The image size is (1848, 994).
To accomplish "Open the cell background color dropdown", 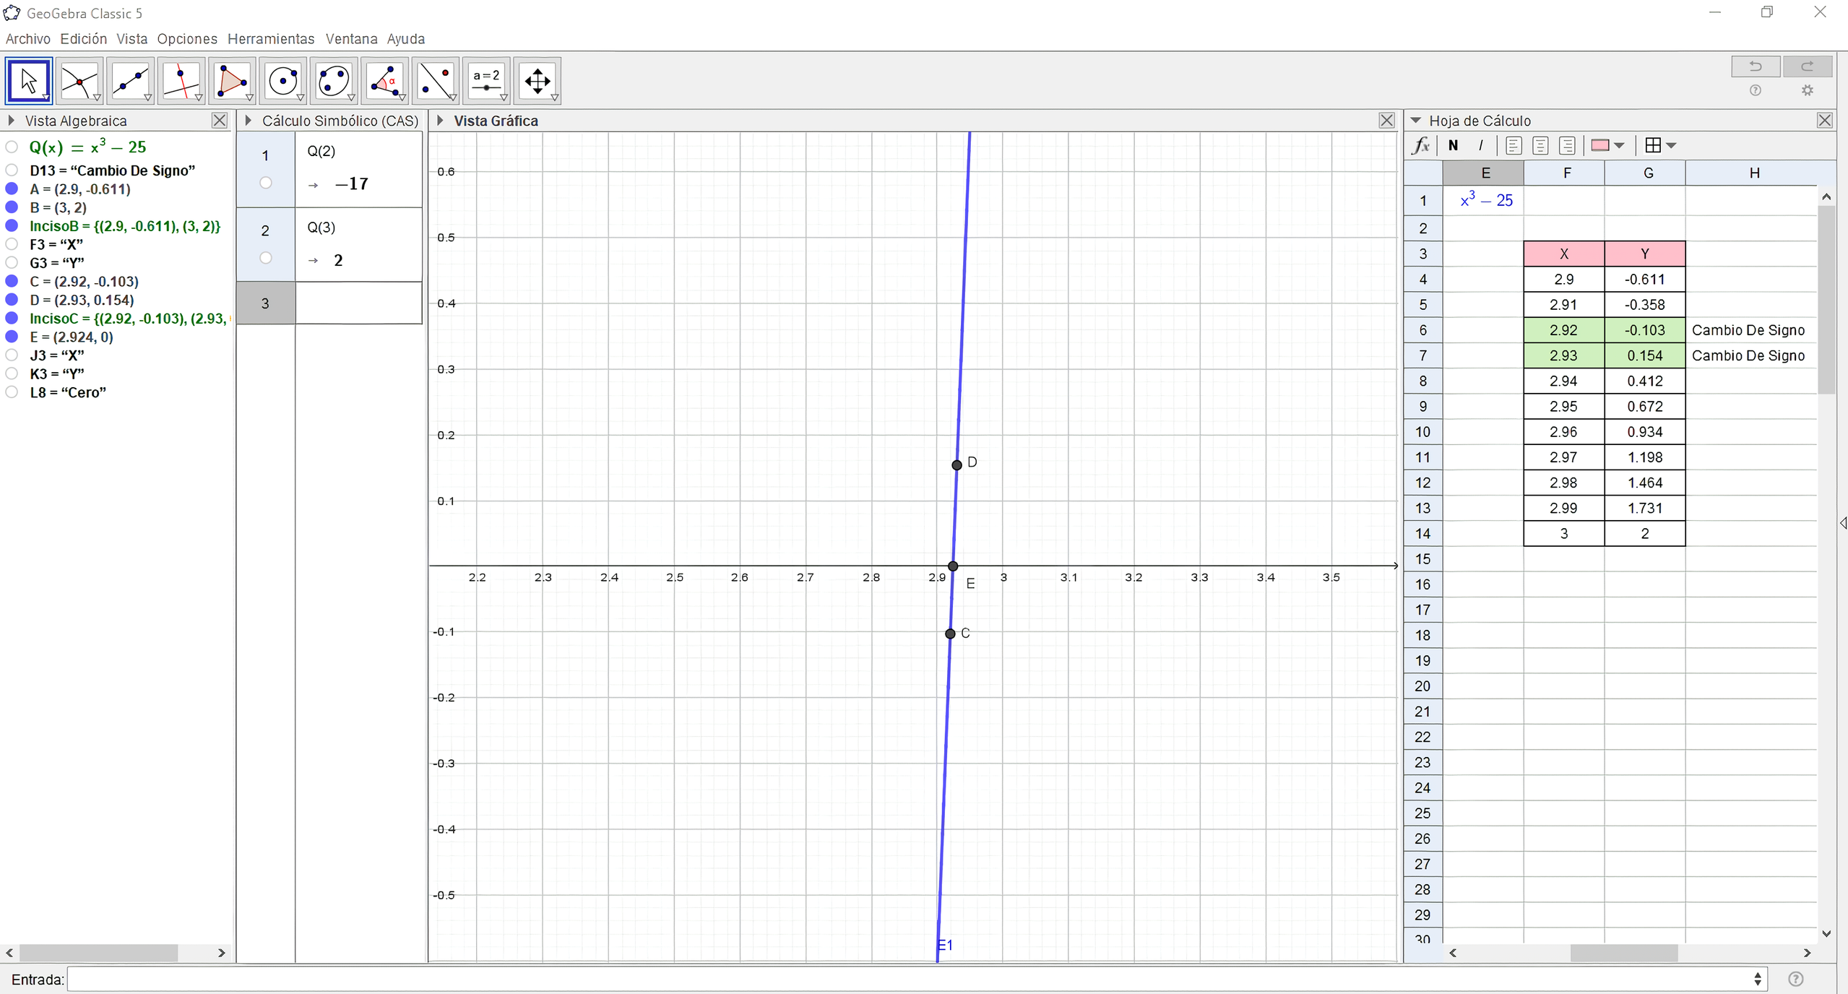I will coord(1619,145).
